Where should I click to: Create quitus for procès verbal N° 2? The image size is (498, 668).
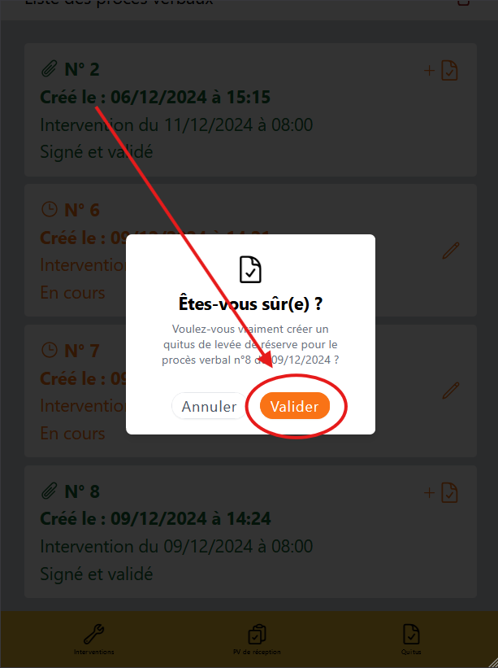pyautogui.click(x=441, y=70)
